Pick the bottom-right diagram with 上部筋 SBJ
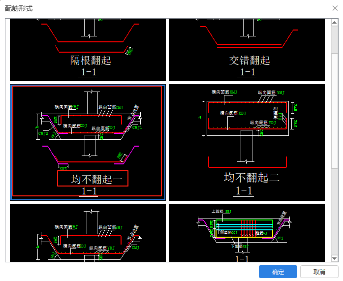 247,233
